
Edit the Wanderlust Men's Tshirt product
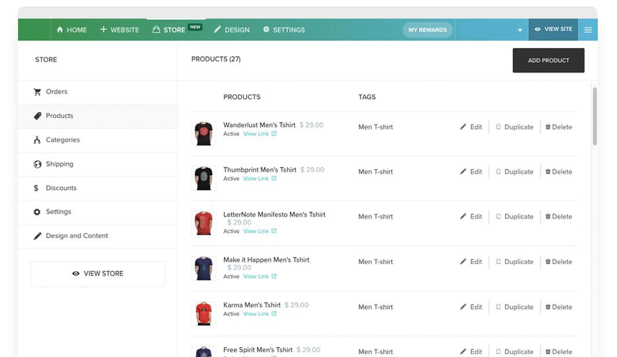pyautogui.click(x=471, y=127)
